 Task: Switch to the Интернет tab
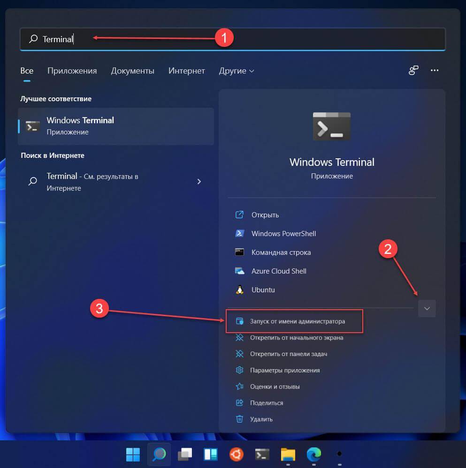(186, 71)
